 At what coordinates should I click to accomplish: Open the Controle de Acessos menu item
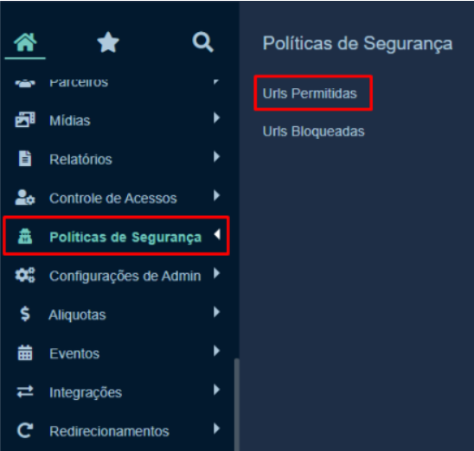[118, 198]
